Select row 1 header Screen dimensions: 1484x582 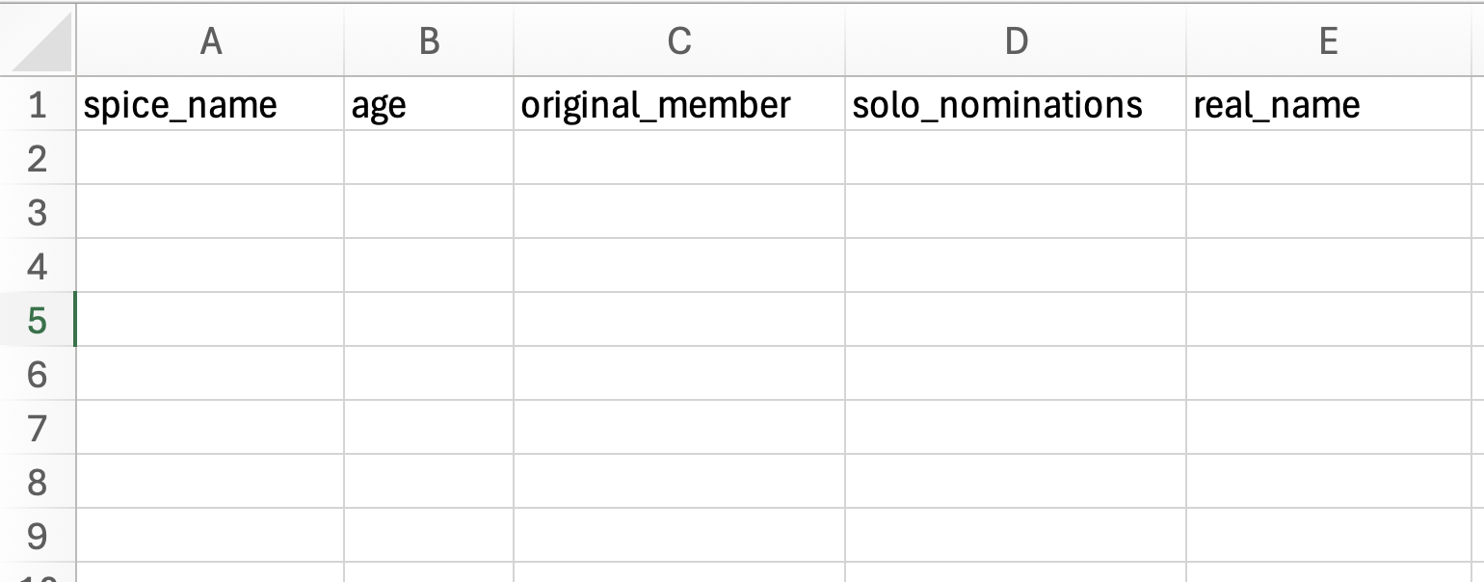[x=38, y=104]
